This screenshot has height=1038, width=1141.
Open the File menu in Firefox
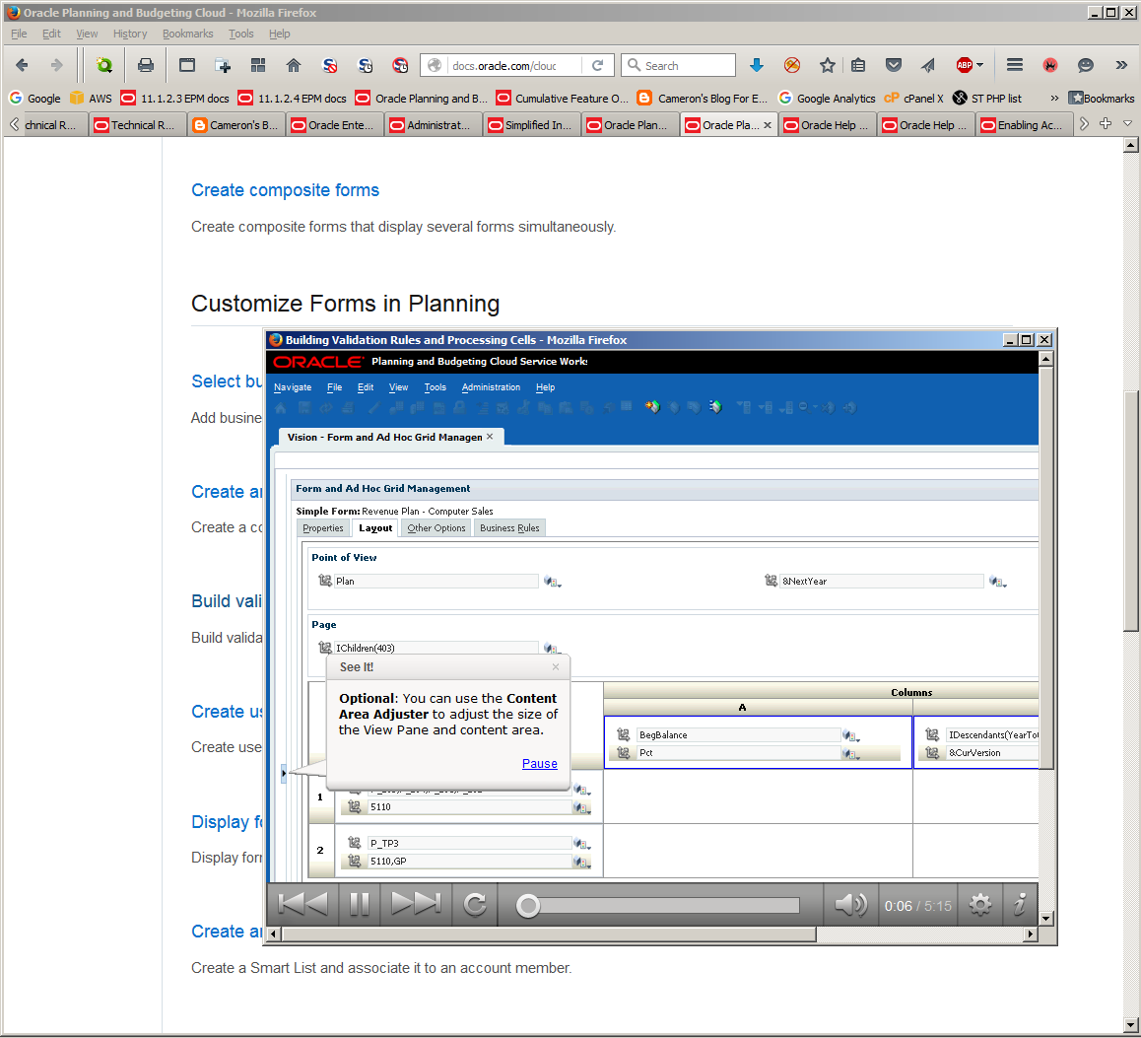19,34
